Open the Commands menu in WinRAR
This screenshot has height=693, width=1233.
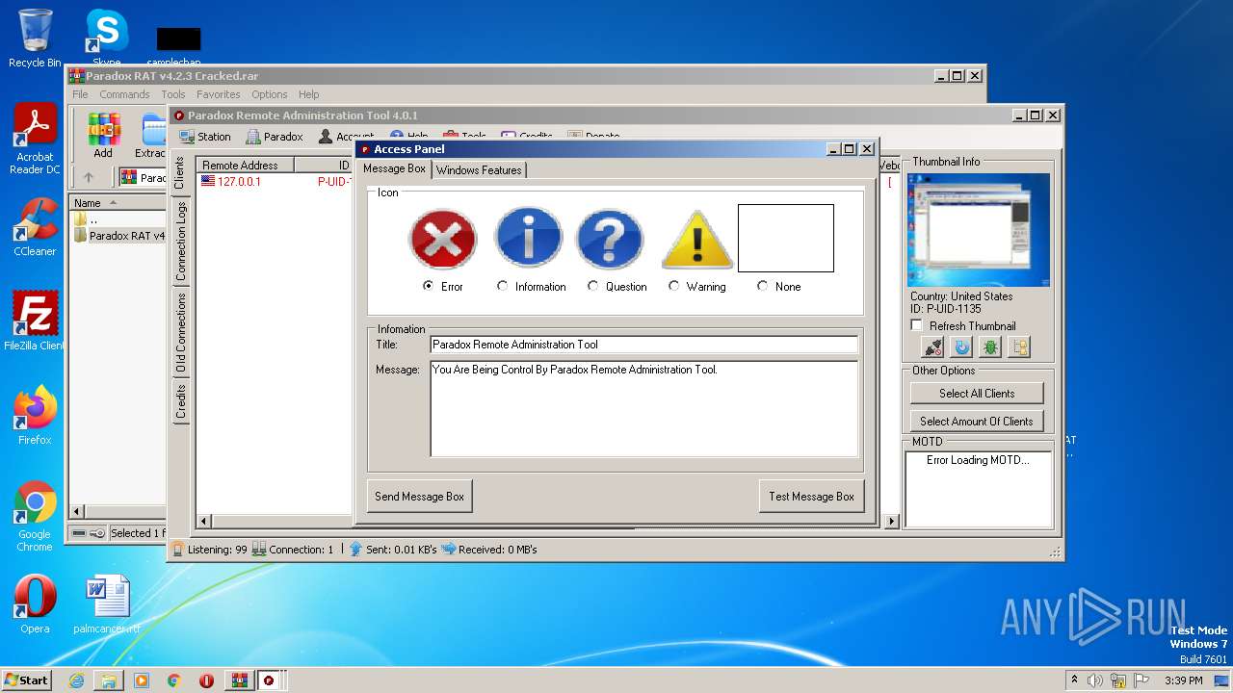(x=124, y=94)
